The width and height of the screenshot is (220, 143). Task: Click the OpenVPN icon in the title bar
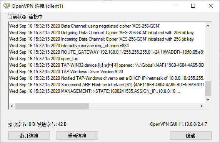pos(7,6)
